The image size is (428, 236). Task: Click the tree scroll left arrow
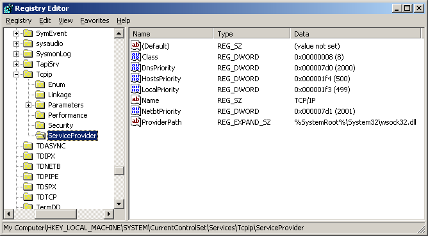point(9,214)
